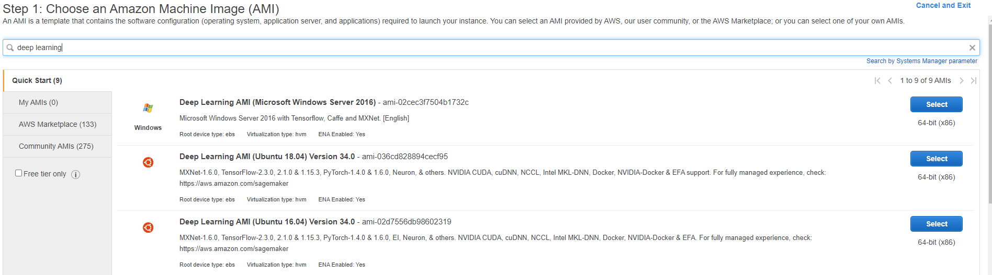Show Community AMIs list
This screenshot has height=275, width=992.
56,146
